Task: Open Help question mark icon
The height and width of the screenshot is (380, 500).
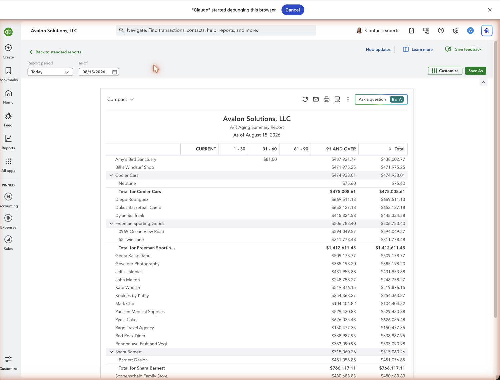Action: (x=441, y=31)
